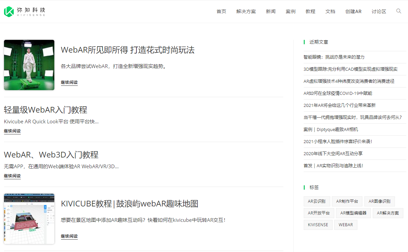The image size is (408, 252).
Task: Click 创建AR in the top menu
Action: [x=353, y=11]
